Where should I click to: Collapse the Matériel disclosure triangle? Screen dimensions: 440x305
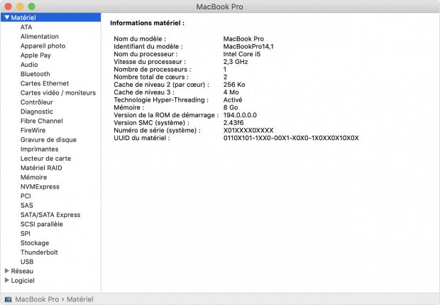7,18
